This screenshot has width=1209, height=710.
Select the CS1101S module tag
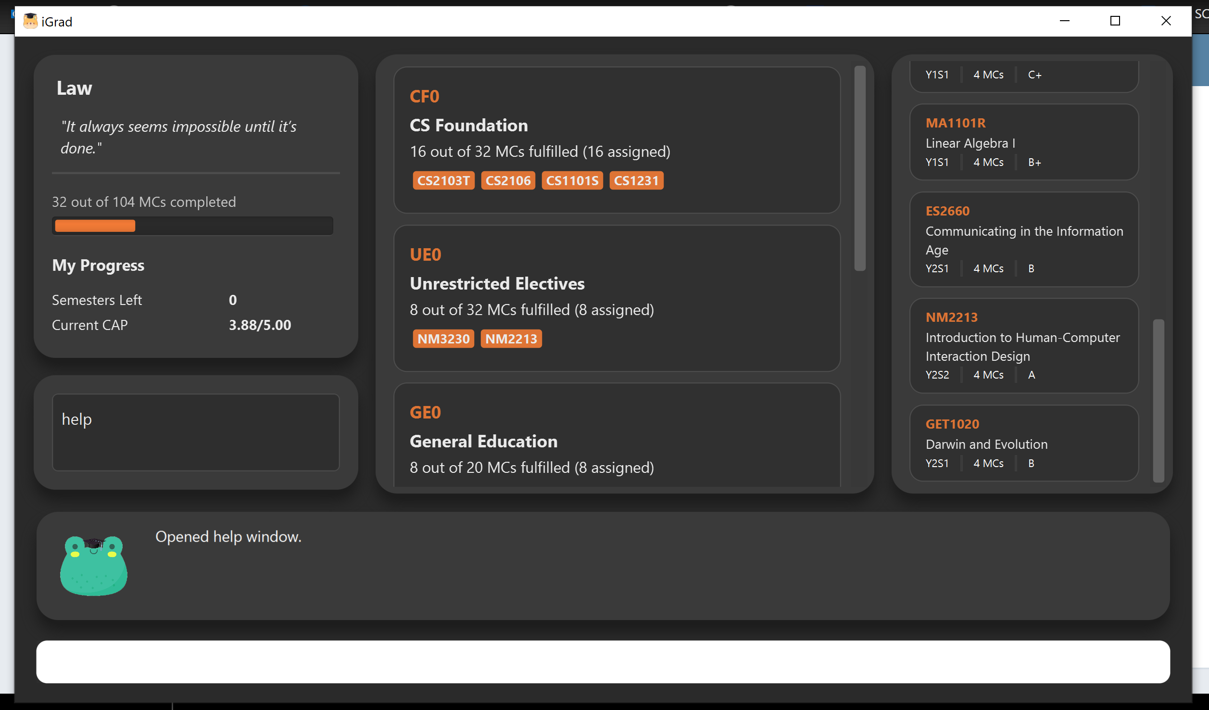click(572, 181)
